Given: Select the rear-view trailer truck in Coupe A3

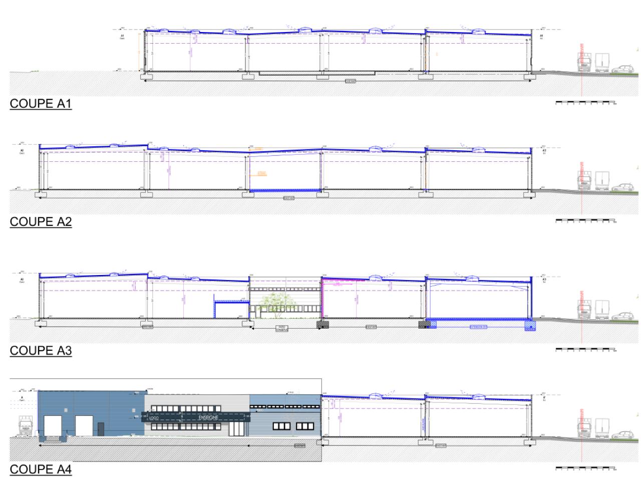Looking at the screenshot, I should [x=601, y=310].
